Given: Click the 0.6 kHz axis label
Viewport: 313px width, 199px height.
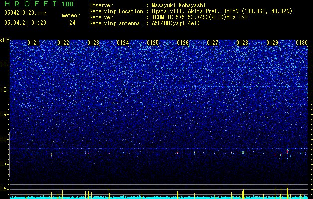Looking at the screenshot, I should point(4,189).
